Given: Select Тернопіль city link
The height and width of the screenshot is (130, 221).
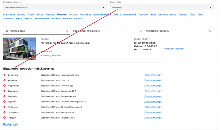Looking at the screenshot, I should click(x=8, y=19).
